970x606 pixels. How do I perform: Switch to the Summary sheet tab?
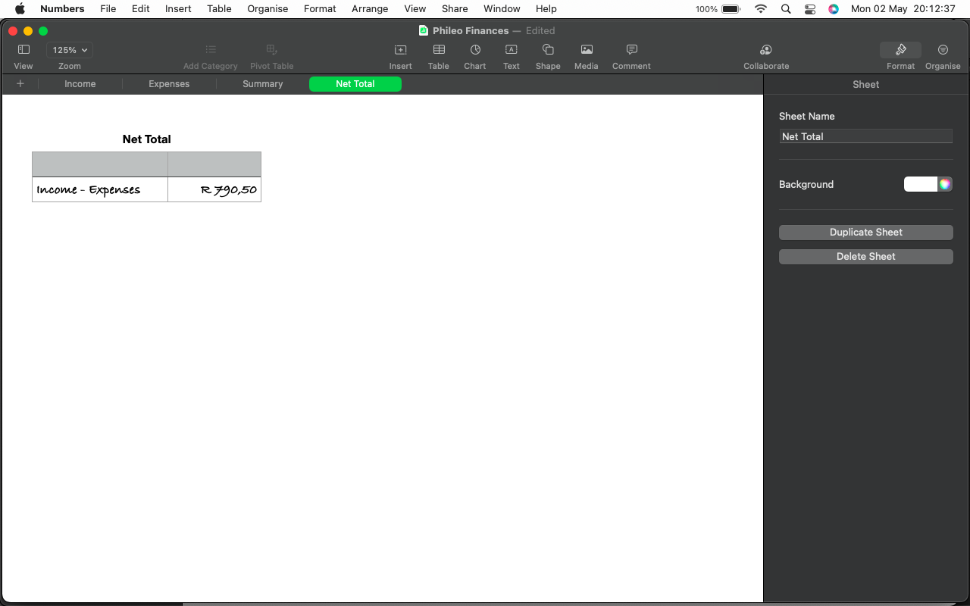pos(263,84)
